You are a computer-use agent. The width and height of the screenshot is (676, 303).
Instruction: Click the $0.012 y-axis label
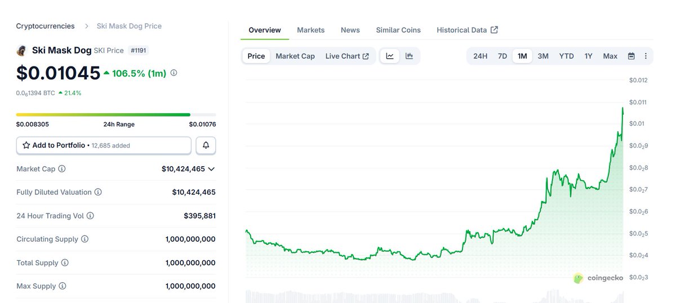(x=638, y=80)
